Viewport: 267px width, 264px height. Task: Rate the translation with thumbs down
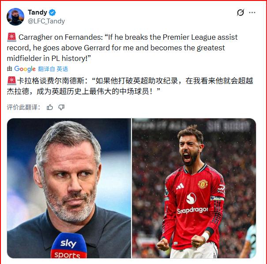click(61, 107)
